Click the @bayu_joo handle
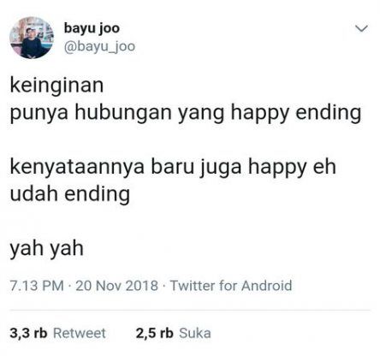The image size is (380, 356). [x=99, y=47]
